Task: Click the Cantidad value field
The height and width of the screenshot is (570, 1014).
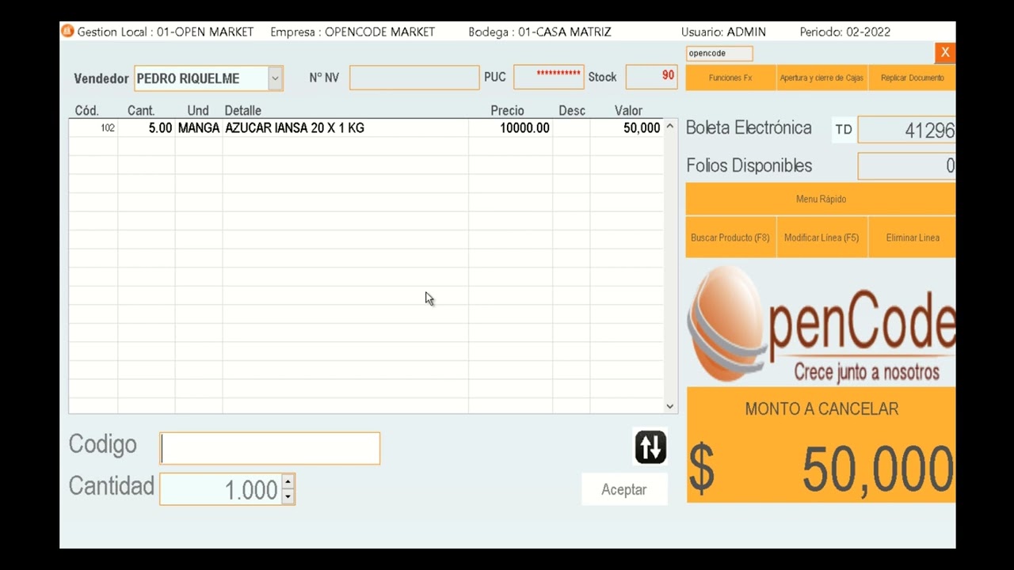Action: [221, 489]
